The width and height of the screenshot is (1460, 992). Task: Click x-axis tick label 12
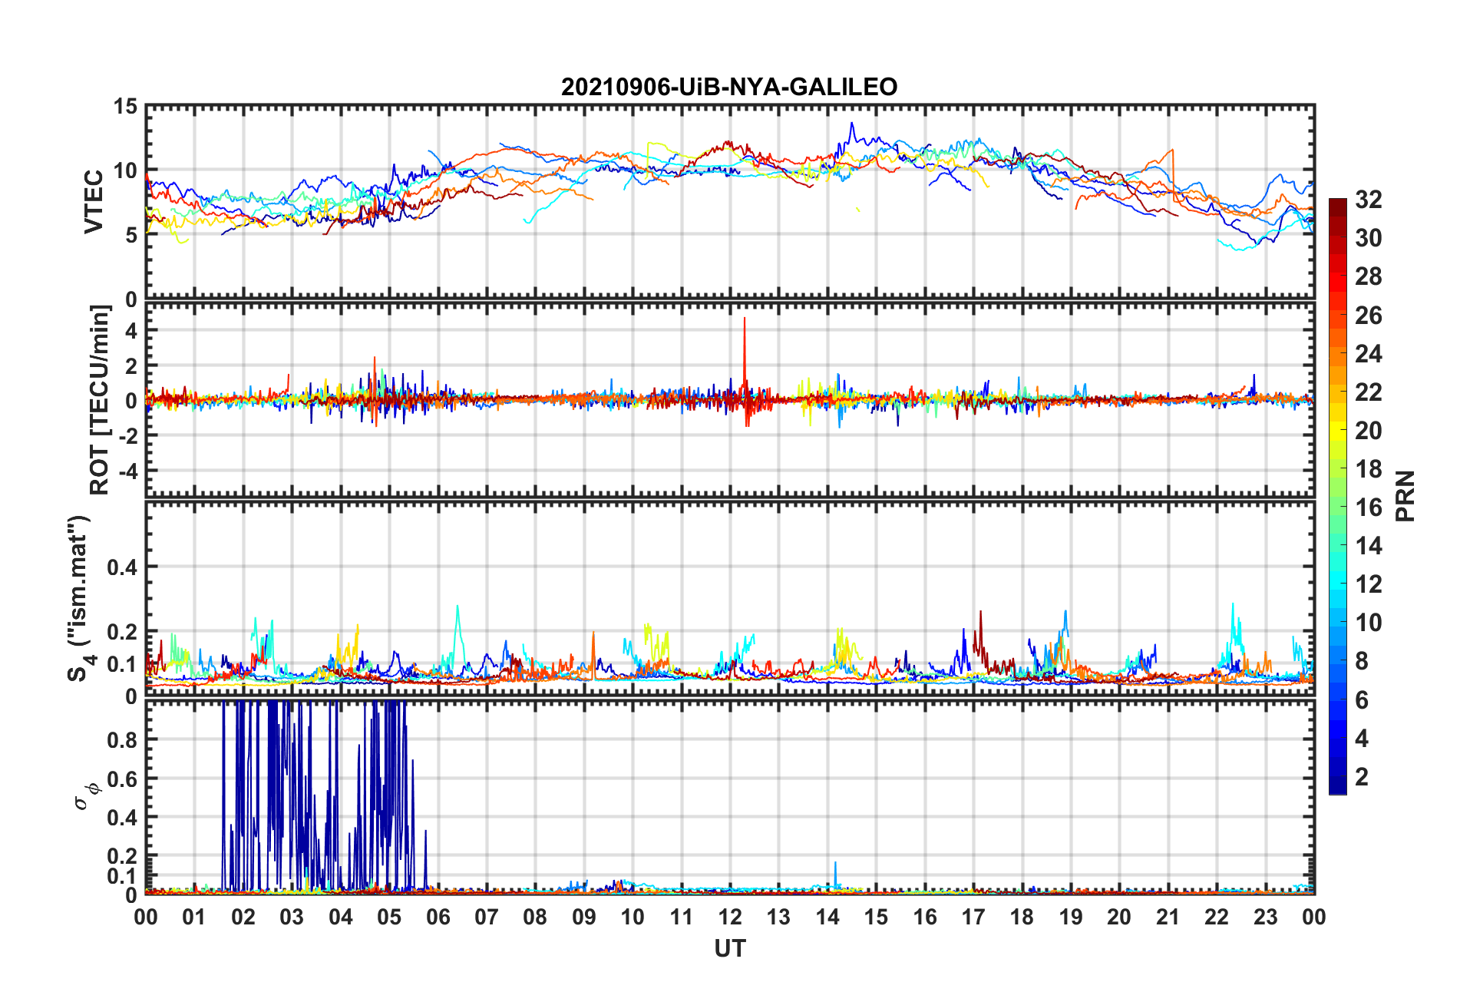[730, 918]
